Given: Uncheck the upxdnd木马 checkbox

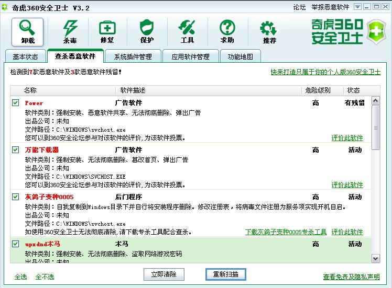Looking at the screenshot, I should [16, 244].
